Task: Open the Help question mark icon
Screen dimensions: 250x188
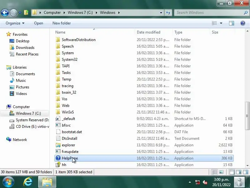Action: coord(243,23)
